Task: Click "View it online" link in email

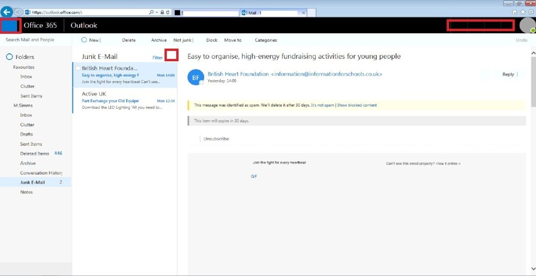Action: [448, 163]
